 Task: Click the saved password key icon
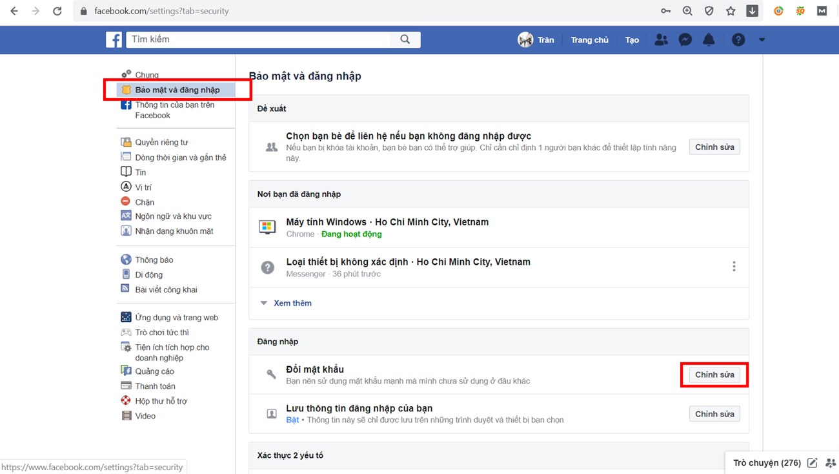click(x=666, y=11)
